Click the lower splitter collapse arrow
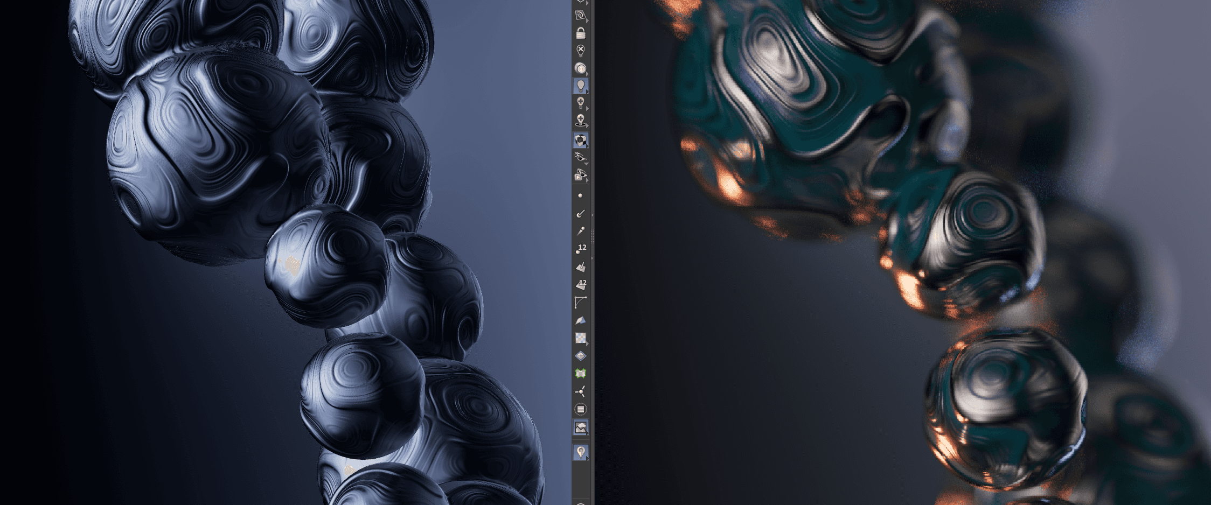The image size is (1211, 505). (593, 259)
